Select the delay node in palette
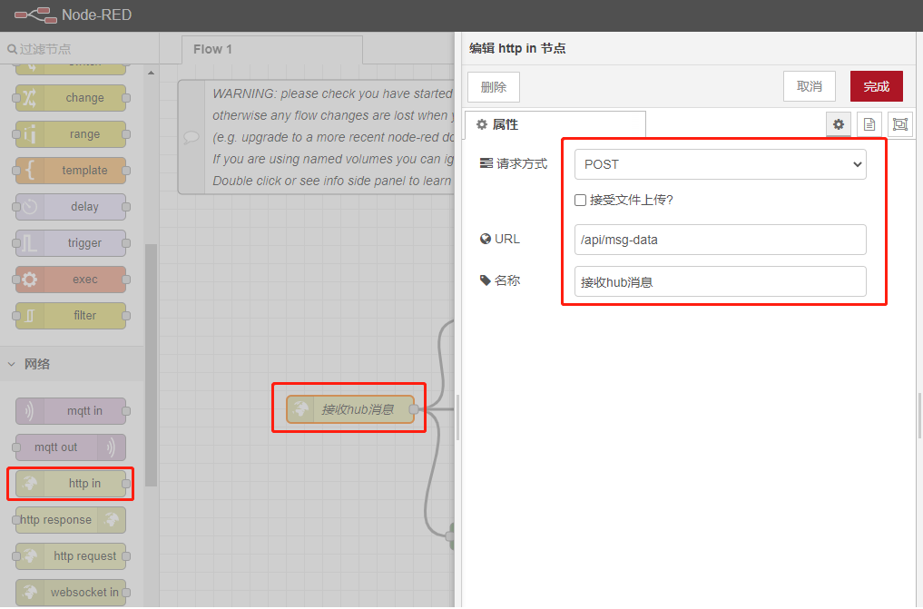923x609 pixels. [71, 207]
